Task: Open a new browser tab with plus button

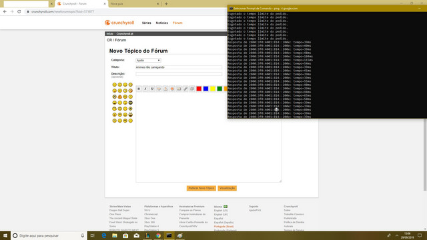Action: tap(166, 4)
